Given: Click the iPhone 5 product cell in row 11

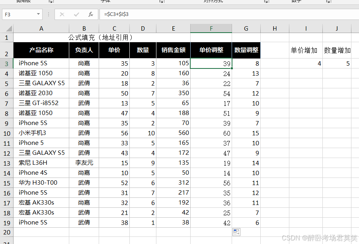Looking at the screenshot, I should pos(41,143).
